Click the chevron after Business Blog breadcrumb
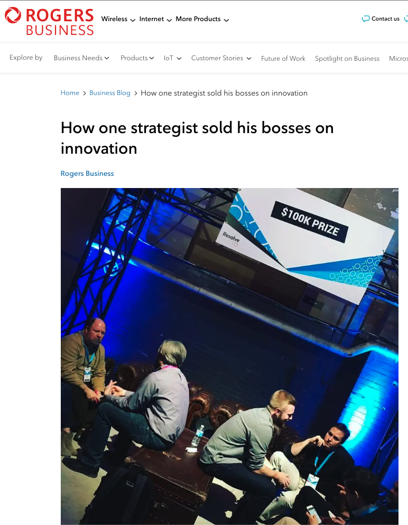Image resolution: width=408 pixels, height=525 pixels. coord(136,93)
